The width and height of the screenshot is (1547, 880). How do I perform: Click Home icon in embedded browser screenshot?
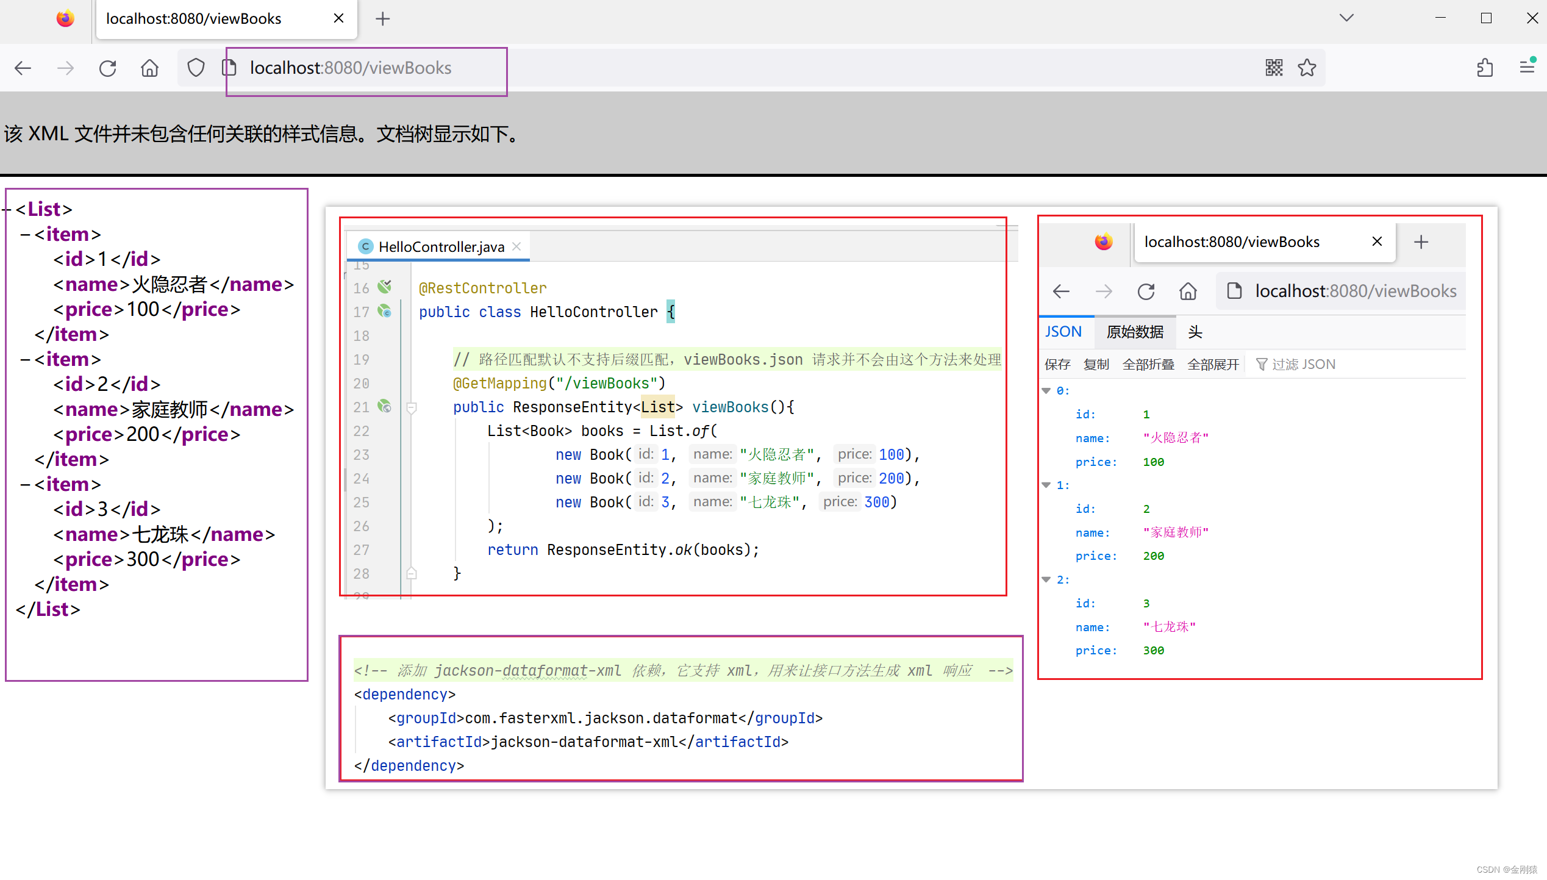(x=1188, y=292)
